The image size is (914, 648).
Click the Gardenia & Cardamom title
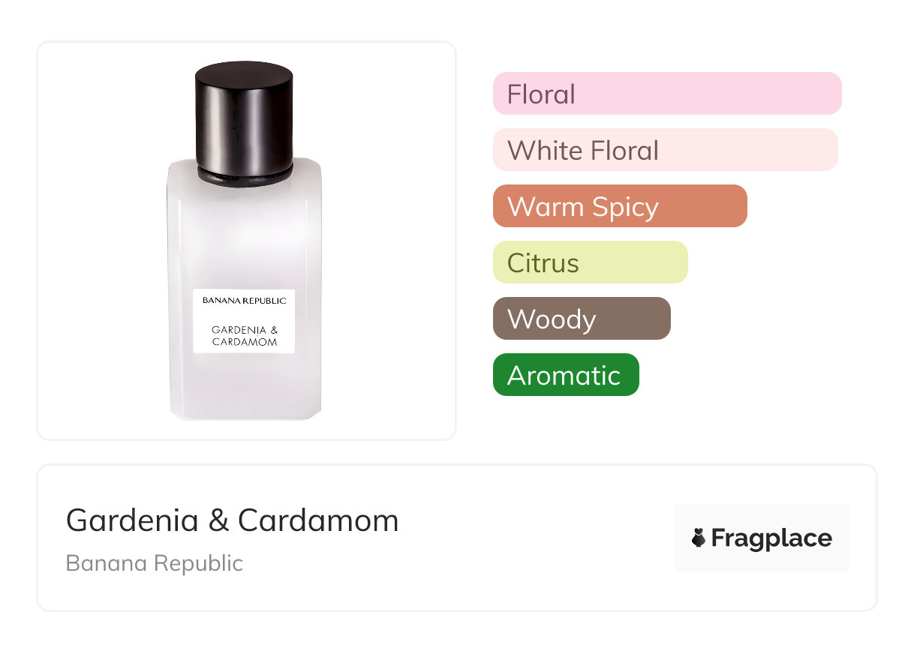(x=233, y=520)
